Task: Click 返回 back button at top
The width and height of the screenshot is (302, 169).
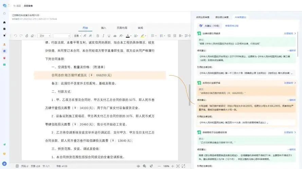Action: [x=17, y=6]
